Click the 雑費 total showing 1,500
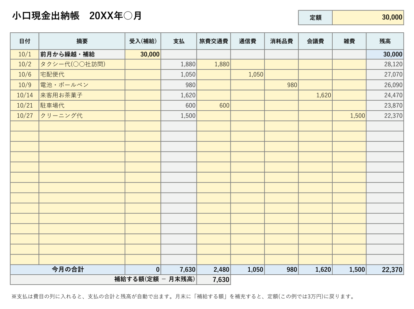Viewport: 414px width, 309px height. (349, 269)
